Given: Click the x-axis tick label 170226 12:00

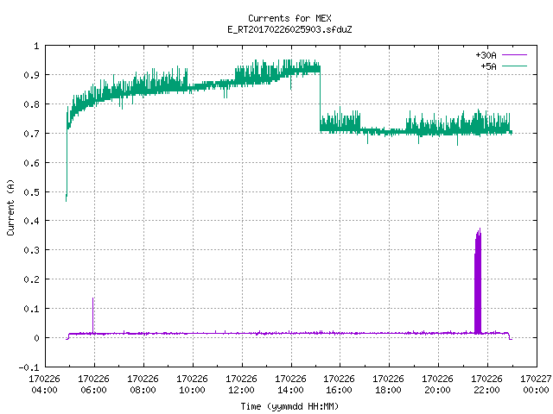Looking at the screenshot, I should tap(241, 384).
